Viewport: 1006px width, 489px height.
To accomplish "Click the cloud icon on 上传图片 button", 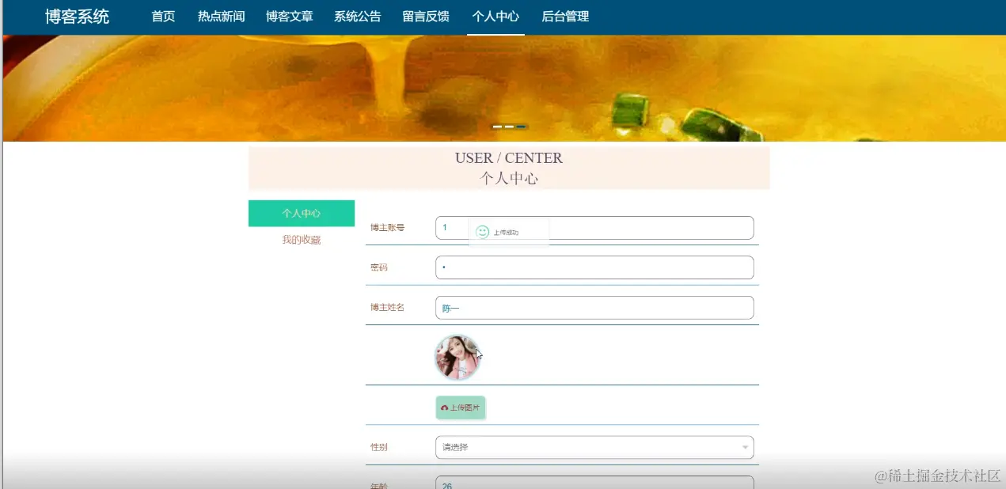I will [x=444, y=407].
